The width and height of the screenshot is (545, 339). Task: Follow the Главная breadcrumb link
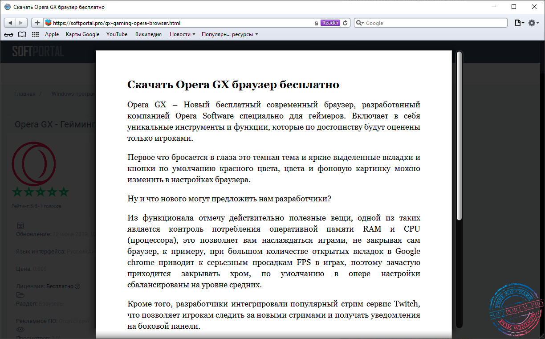click(24, 94)
